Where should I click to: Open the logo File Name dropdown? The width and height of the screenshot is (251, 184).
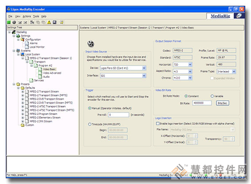pos(232,130)
